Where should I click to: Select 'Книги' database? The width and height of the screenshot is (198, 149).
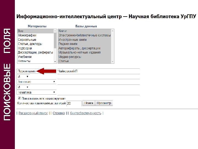pyautogui.click(x=85, y=31)
